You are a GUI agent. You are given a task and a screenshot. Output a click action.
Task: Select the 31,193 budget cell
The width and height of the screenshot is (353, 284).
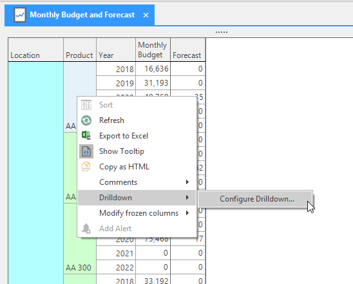click(153, 83)
